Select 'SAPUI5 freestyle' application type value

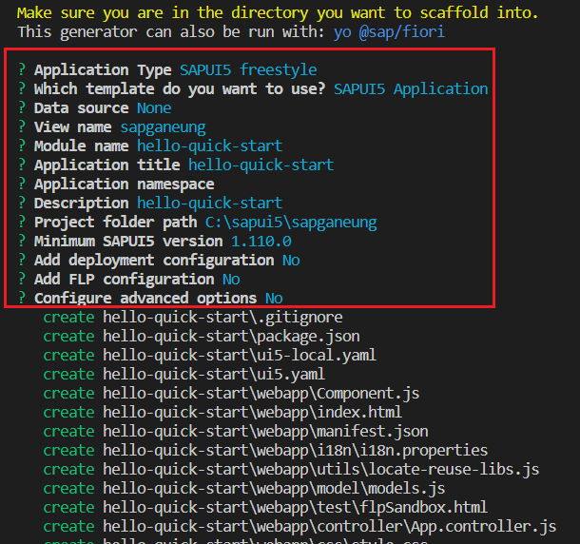tap(248, 70)
